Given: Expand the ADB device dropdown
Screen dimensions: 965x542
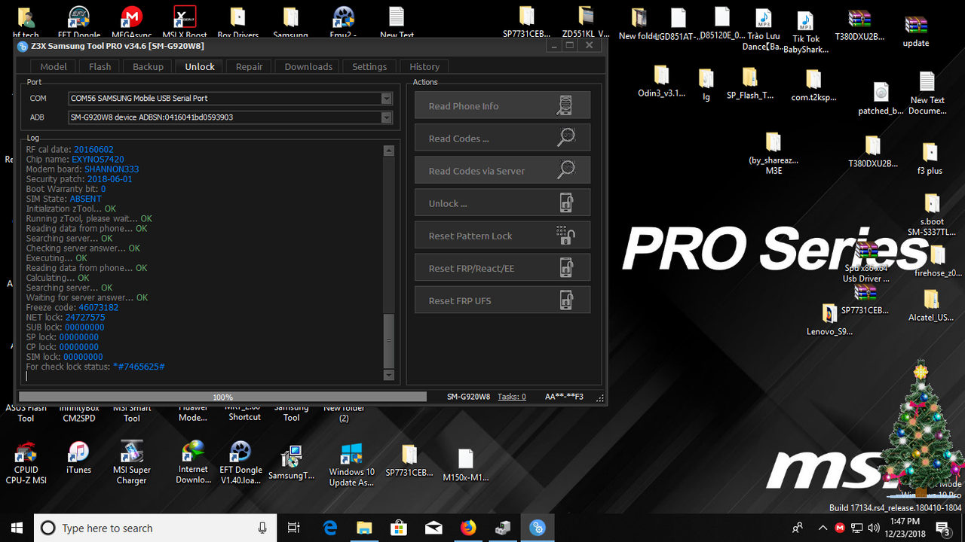Looking at the screenshot, I should coord(386,117).
